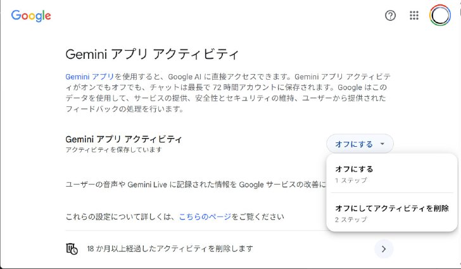Click the 1 ステップ subtitle in menu
Image resolution: width=461 pixels, height=269 pixels.
pyautogui.click(x=351, y=180)
